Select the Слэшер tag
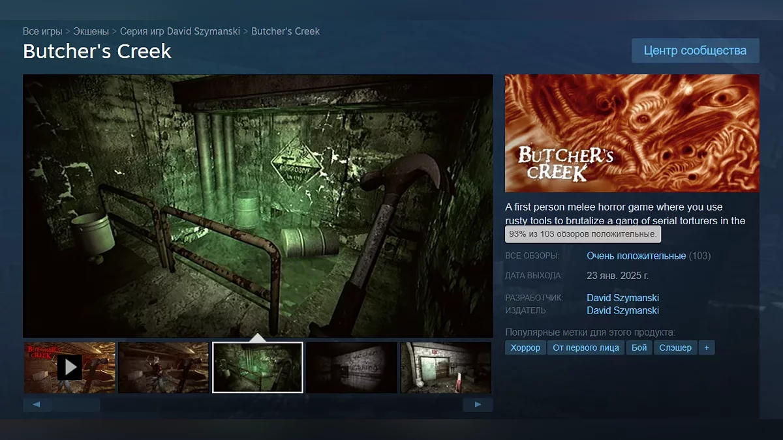The image size is (783, 440). [x=675, y=347]
